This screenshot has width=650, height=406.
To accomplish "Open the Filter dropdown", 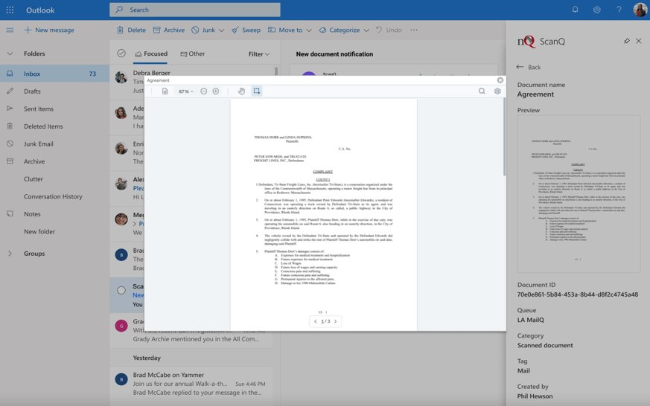I will click(x=259, y=54).
